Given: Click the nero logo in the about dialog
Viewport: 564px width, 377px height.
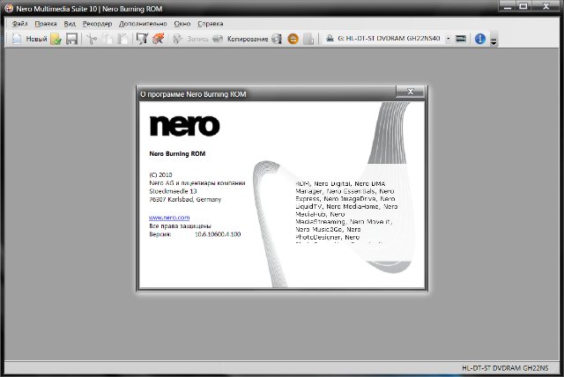Looking at the screenshot, I should click(184, 126).
